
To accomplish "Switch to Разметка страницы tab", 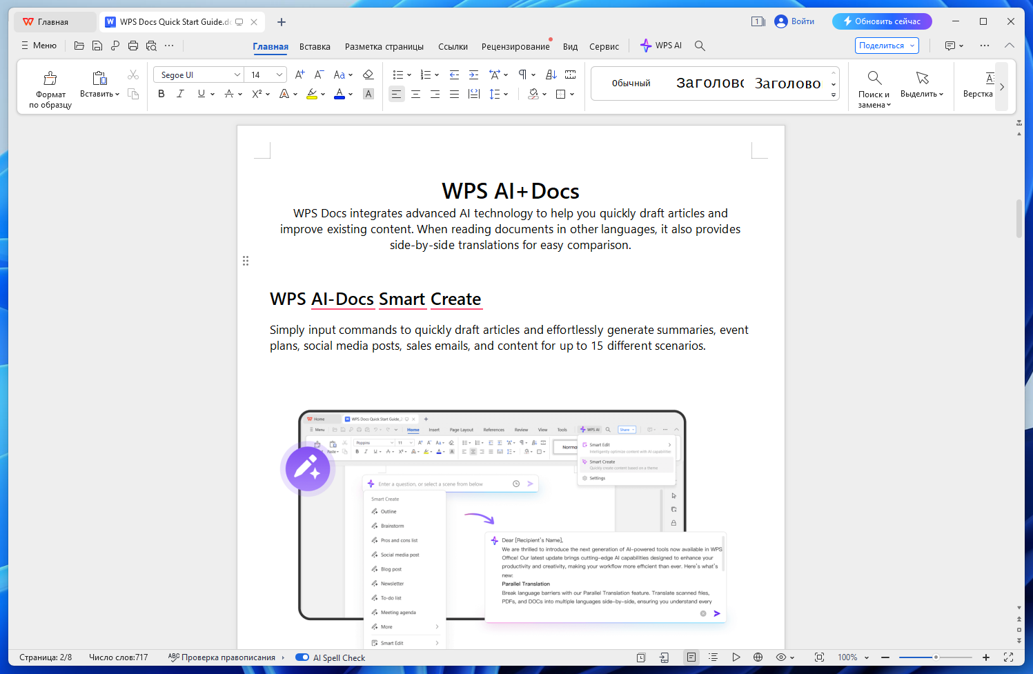I will [x=384, y=46].
